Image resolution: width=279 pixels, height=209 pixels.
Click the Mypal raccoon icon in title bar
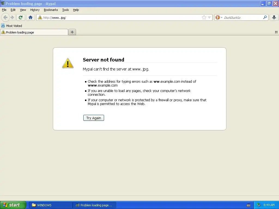click(2, 3)
